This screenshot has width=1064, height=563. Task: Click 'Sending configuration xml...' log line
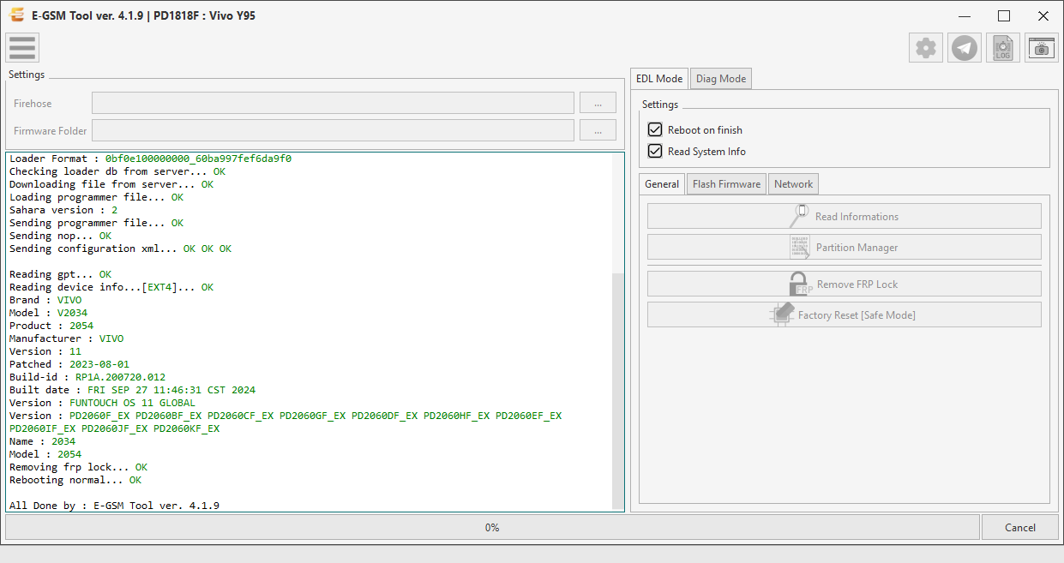pyautogui.click(x=121, y=249)
